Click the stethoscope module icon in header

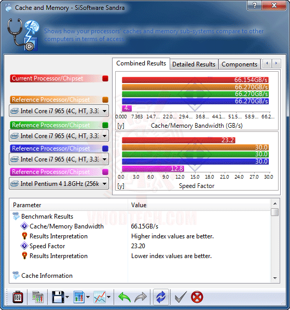click(x=23, y=34)
